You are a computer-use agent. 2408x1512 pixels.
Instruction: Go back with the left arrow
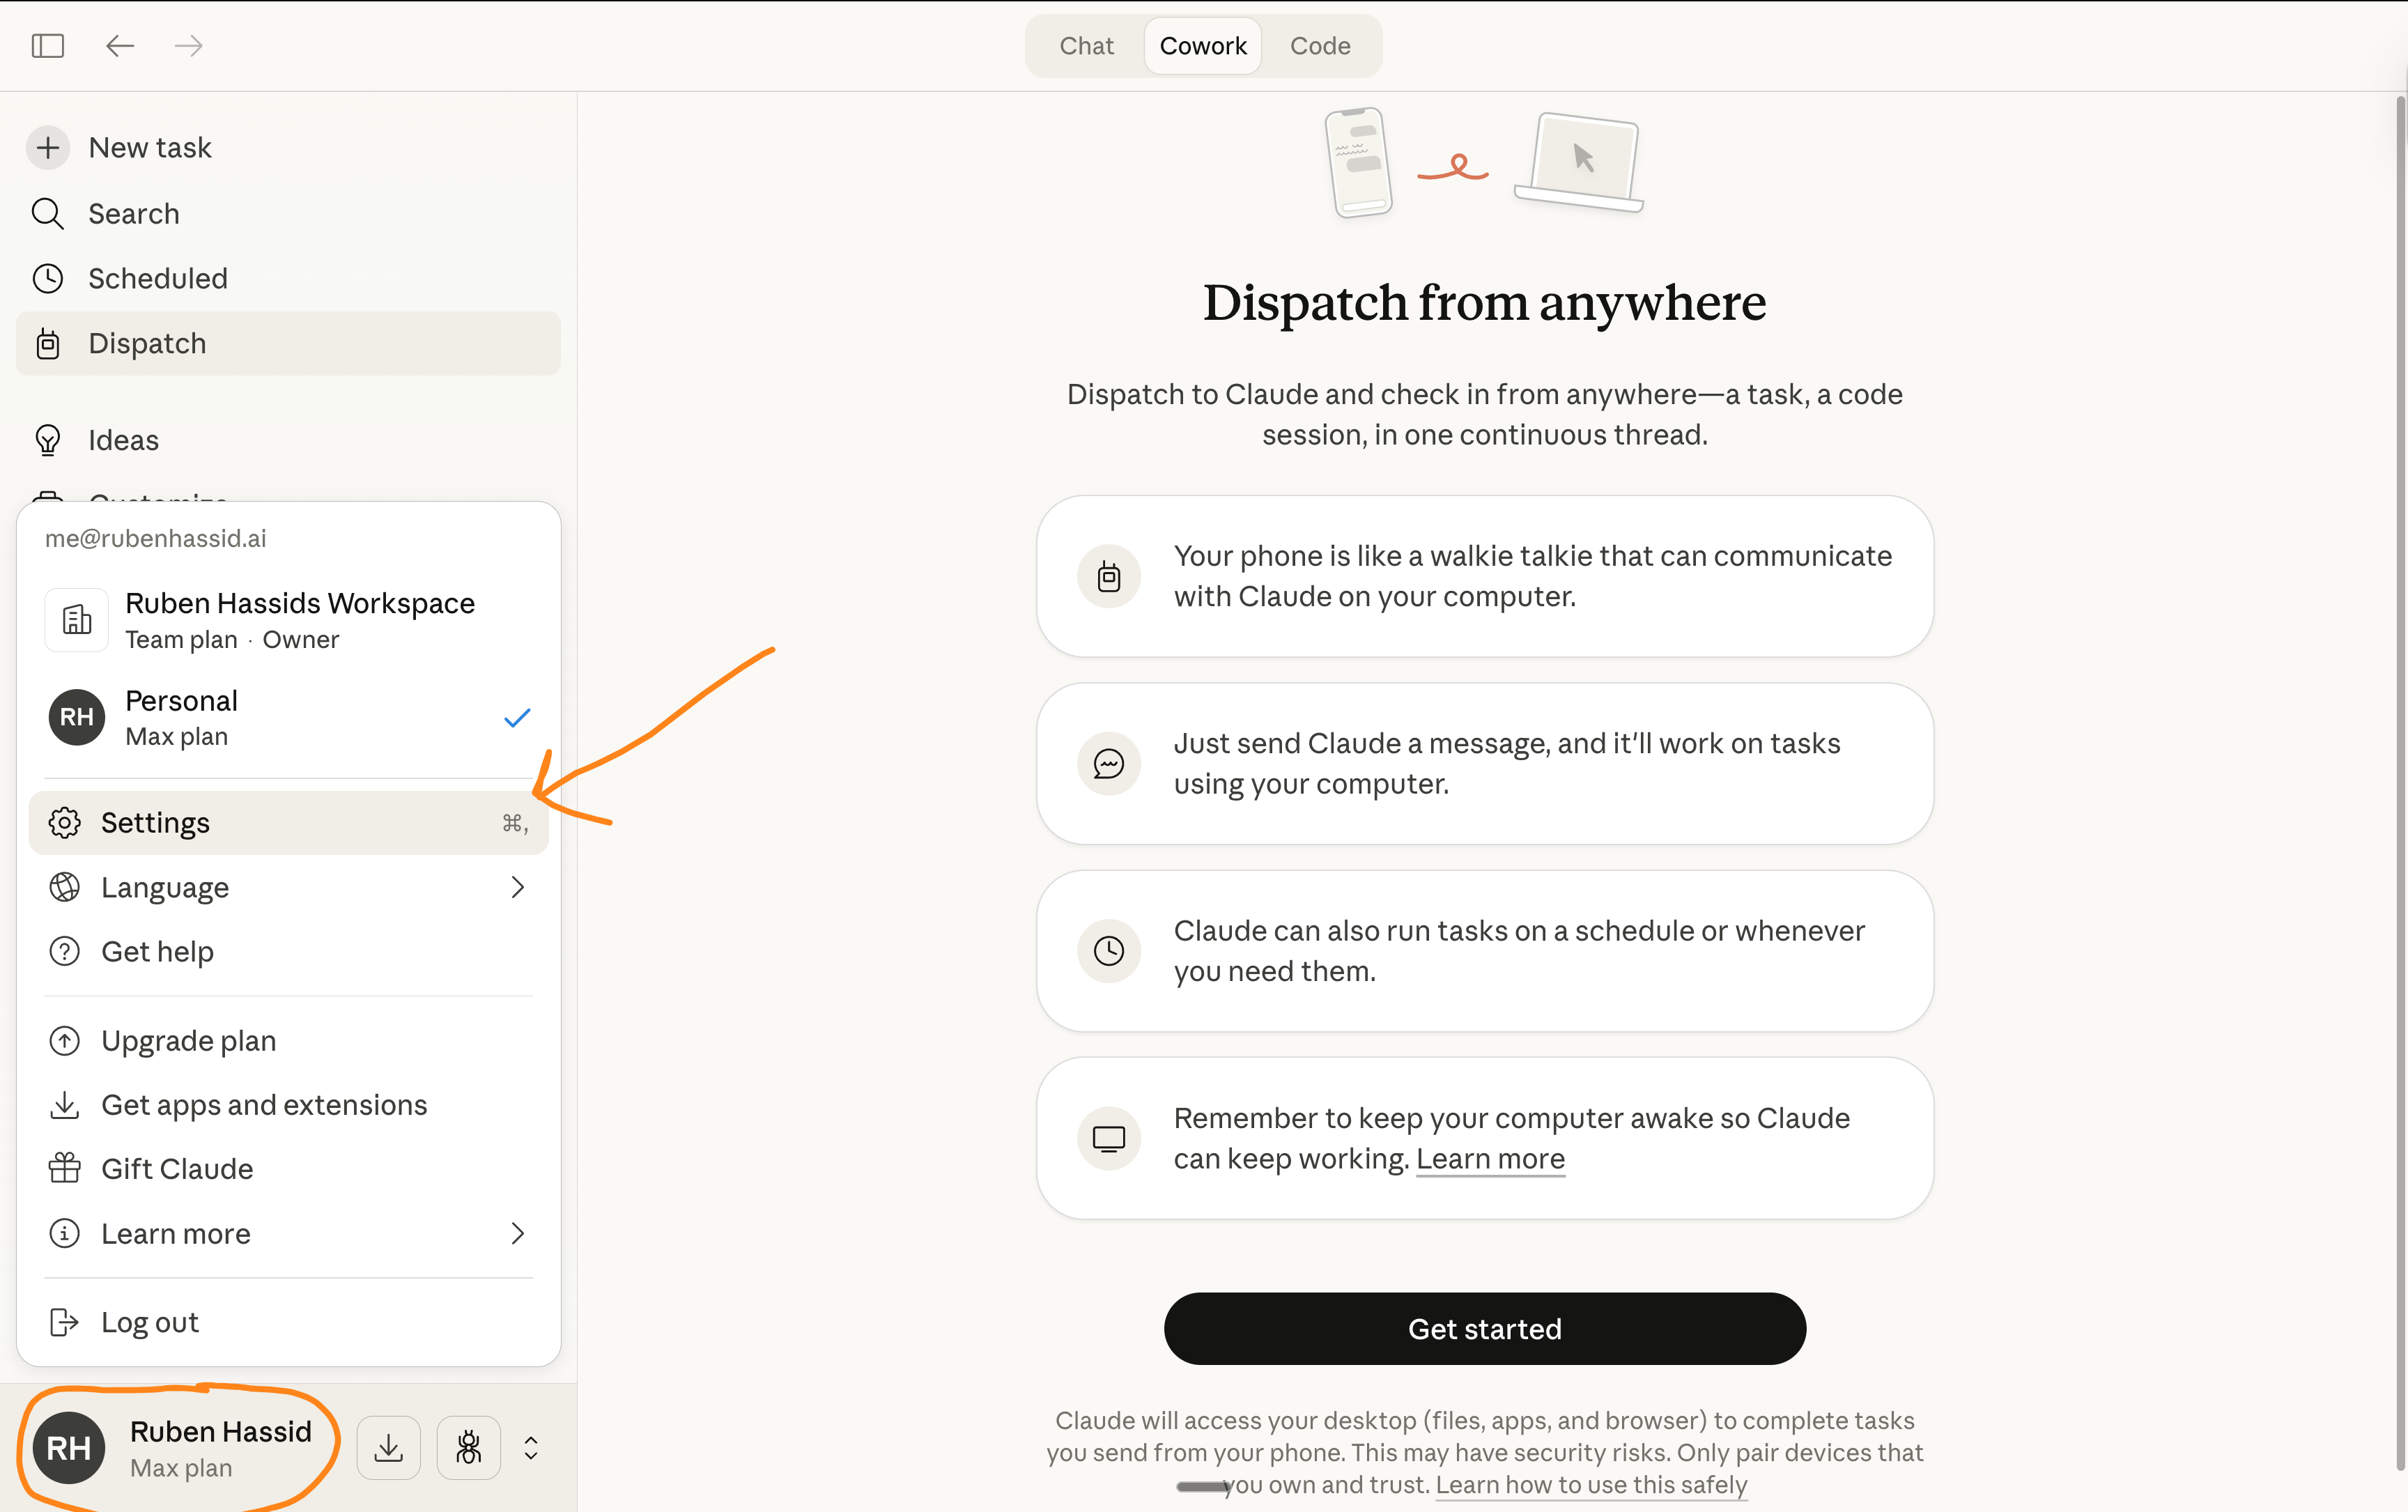pos(120,46)
